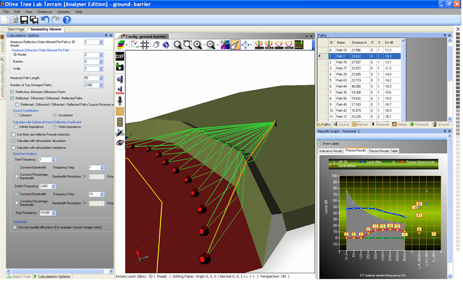Click the camera snapshot icon in side toolbar
Screen dimensions: 463x281
pyautogui.click(x=120, y=67)
